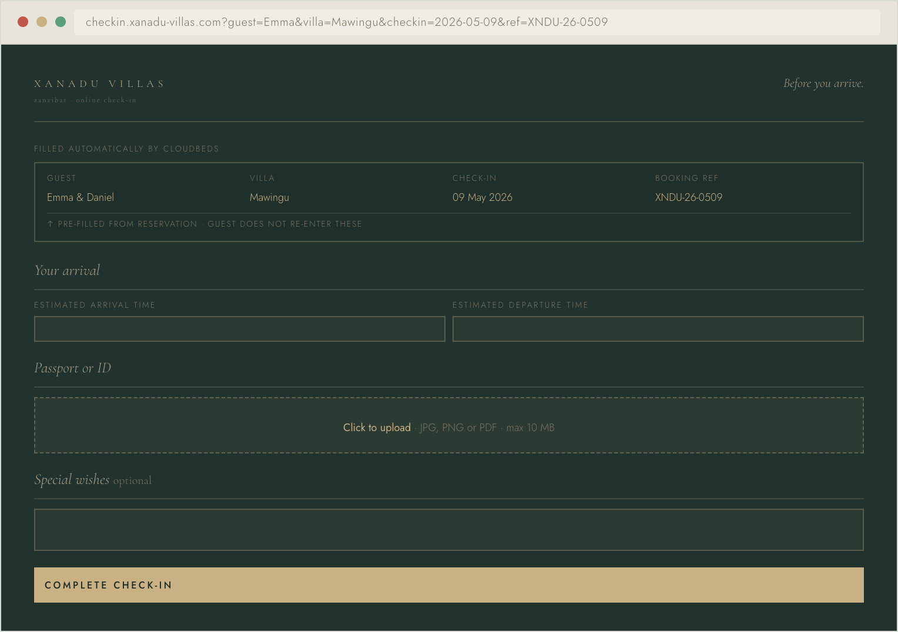Click the Click to upload link
The image size is (898, 632).
click(x=377, y=428)
